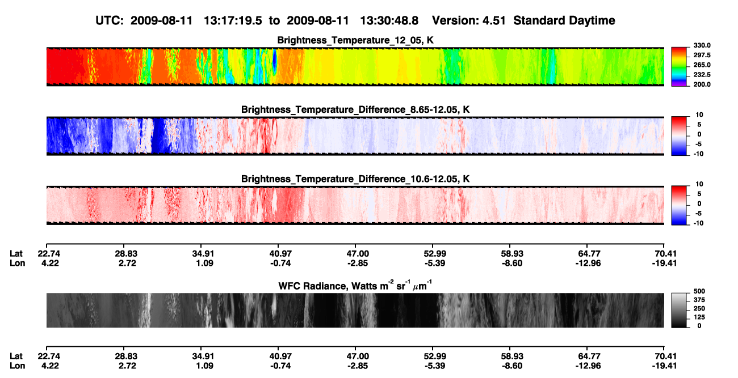
Task: Click the Brightness_Temperature_Difference_8.65-12.05 image strip
Action: [x=355, y=135]
